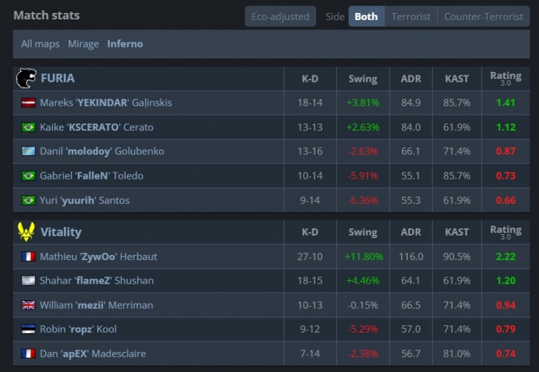The height and width of the screenshot is (372, 539).
Task: Sort FURIA table by ADR column
Action: coord(411,78)
